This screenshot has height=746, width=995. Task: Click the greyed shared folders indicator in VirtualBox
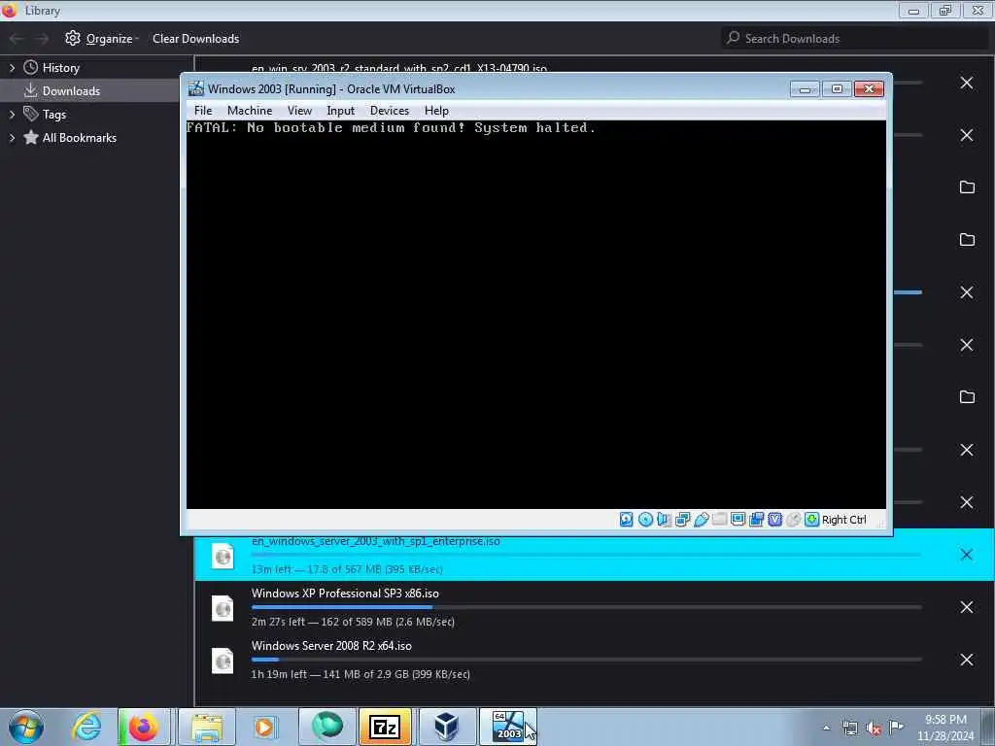pyautogui.click(x=720, y=520)
